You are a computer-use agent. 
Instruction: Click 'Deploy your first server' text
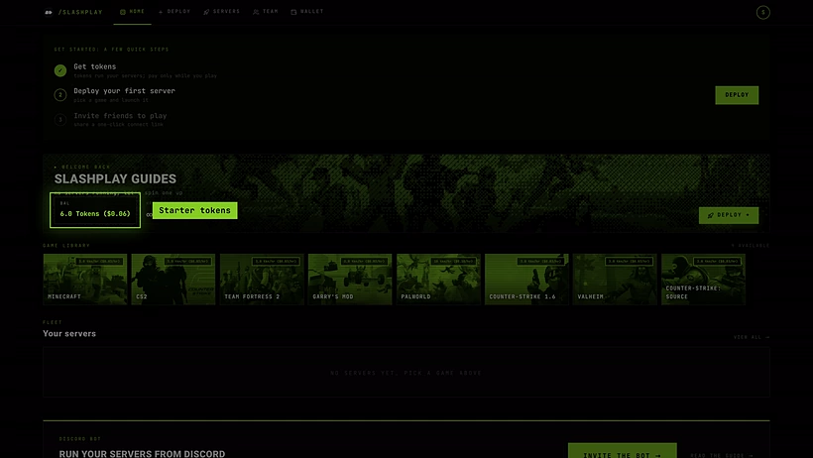(125, 91)
